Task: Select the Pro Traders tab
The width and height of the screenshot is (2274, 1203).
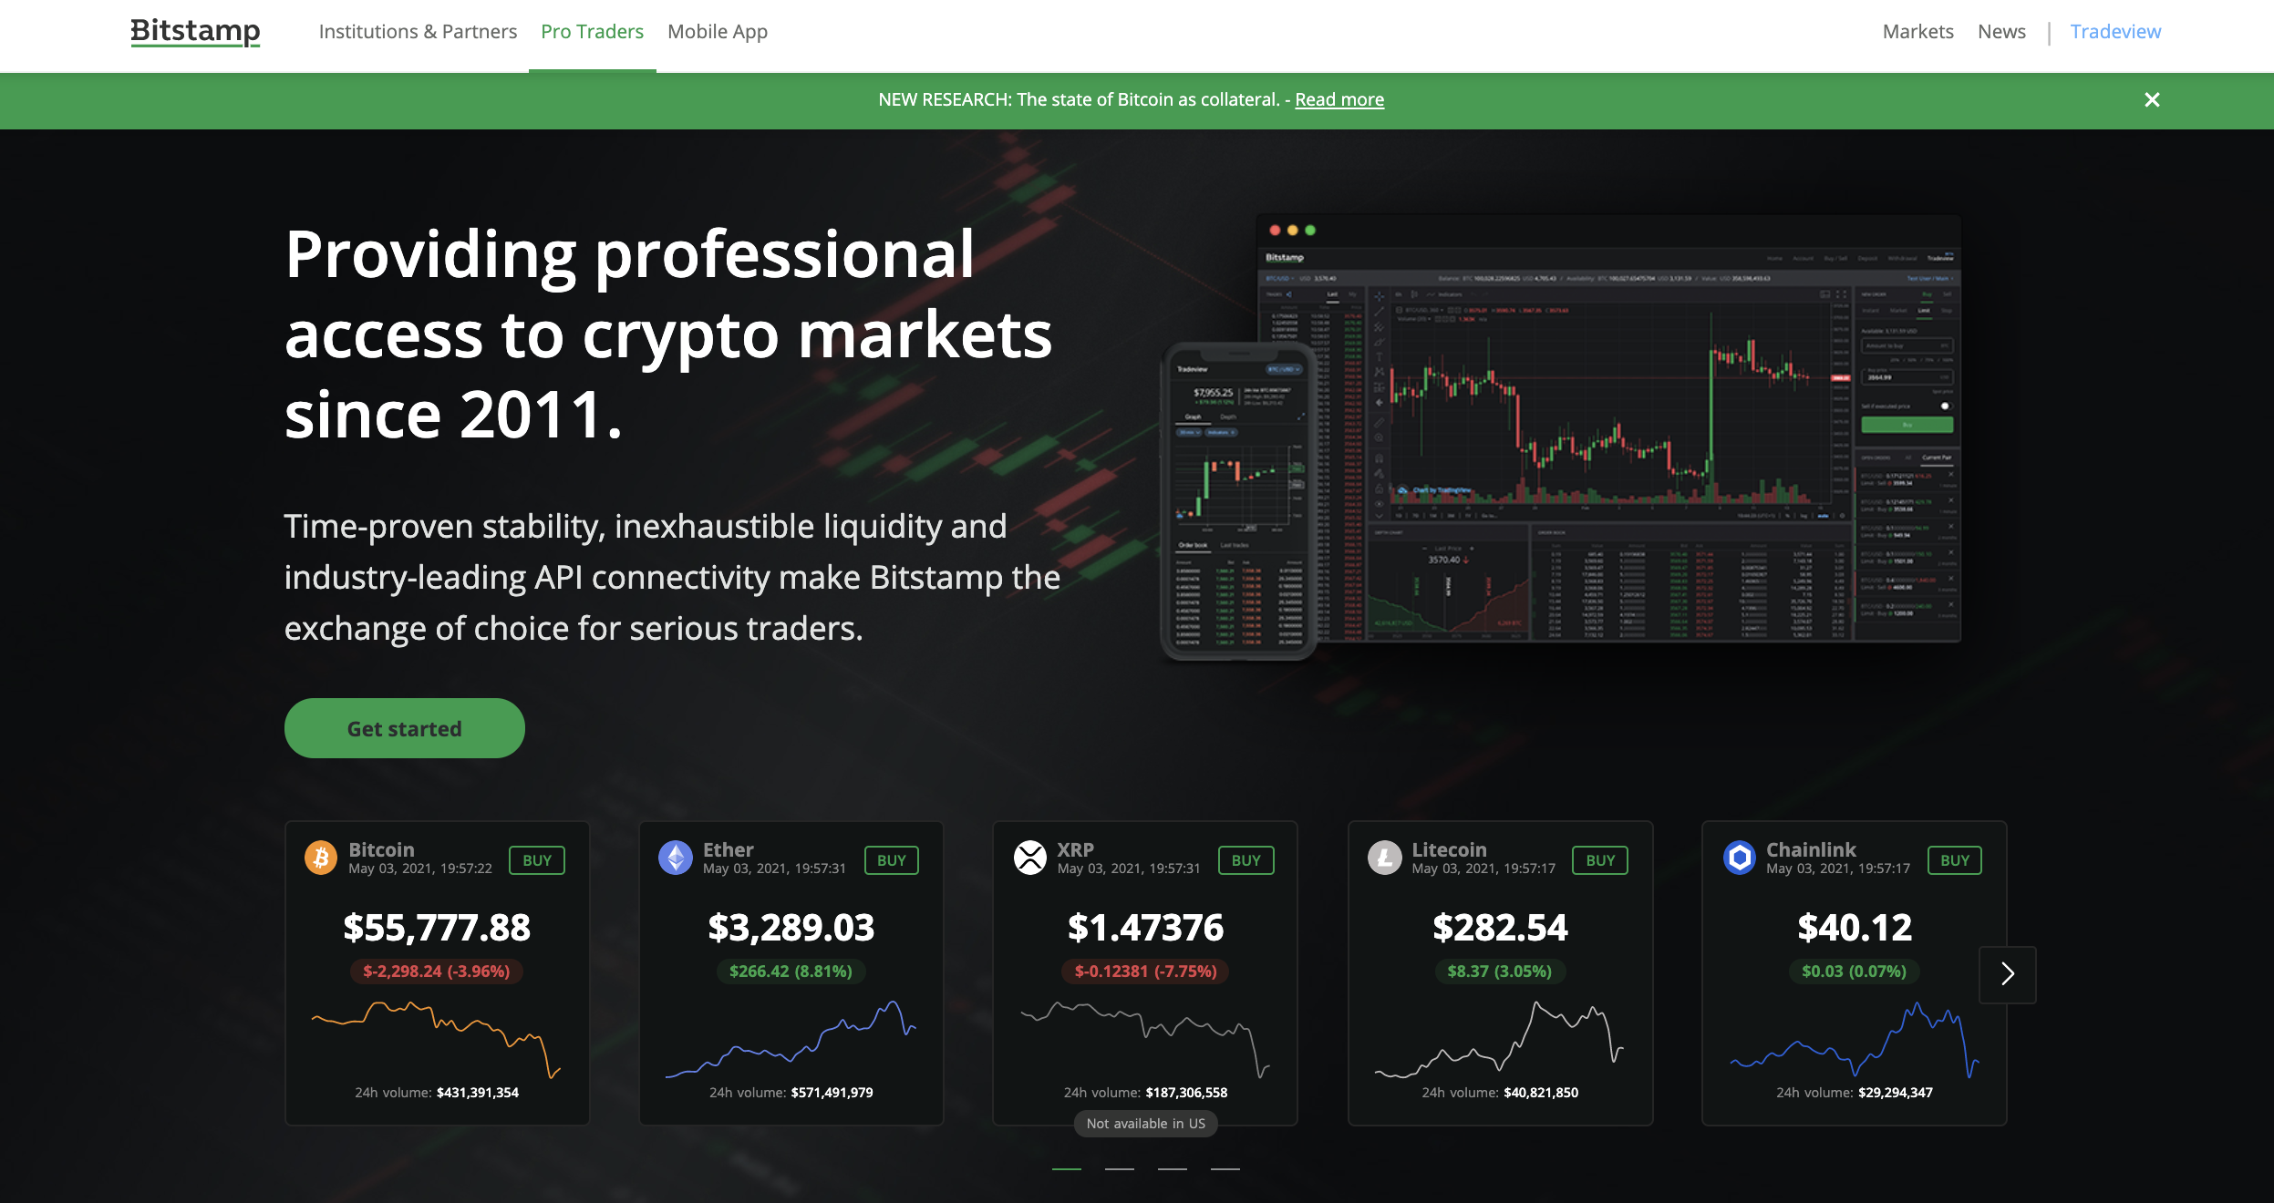Action: coord(591,30)
